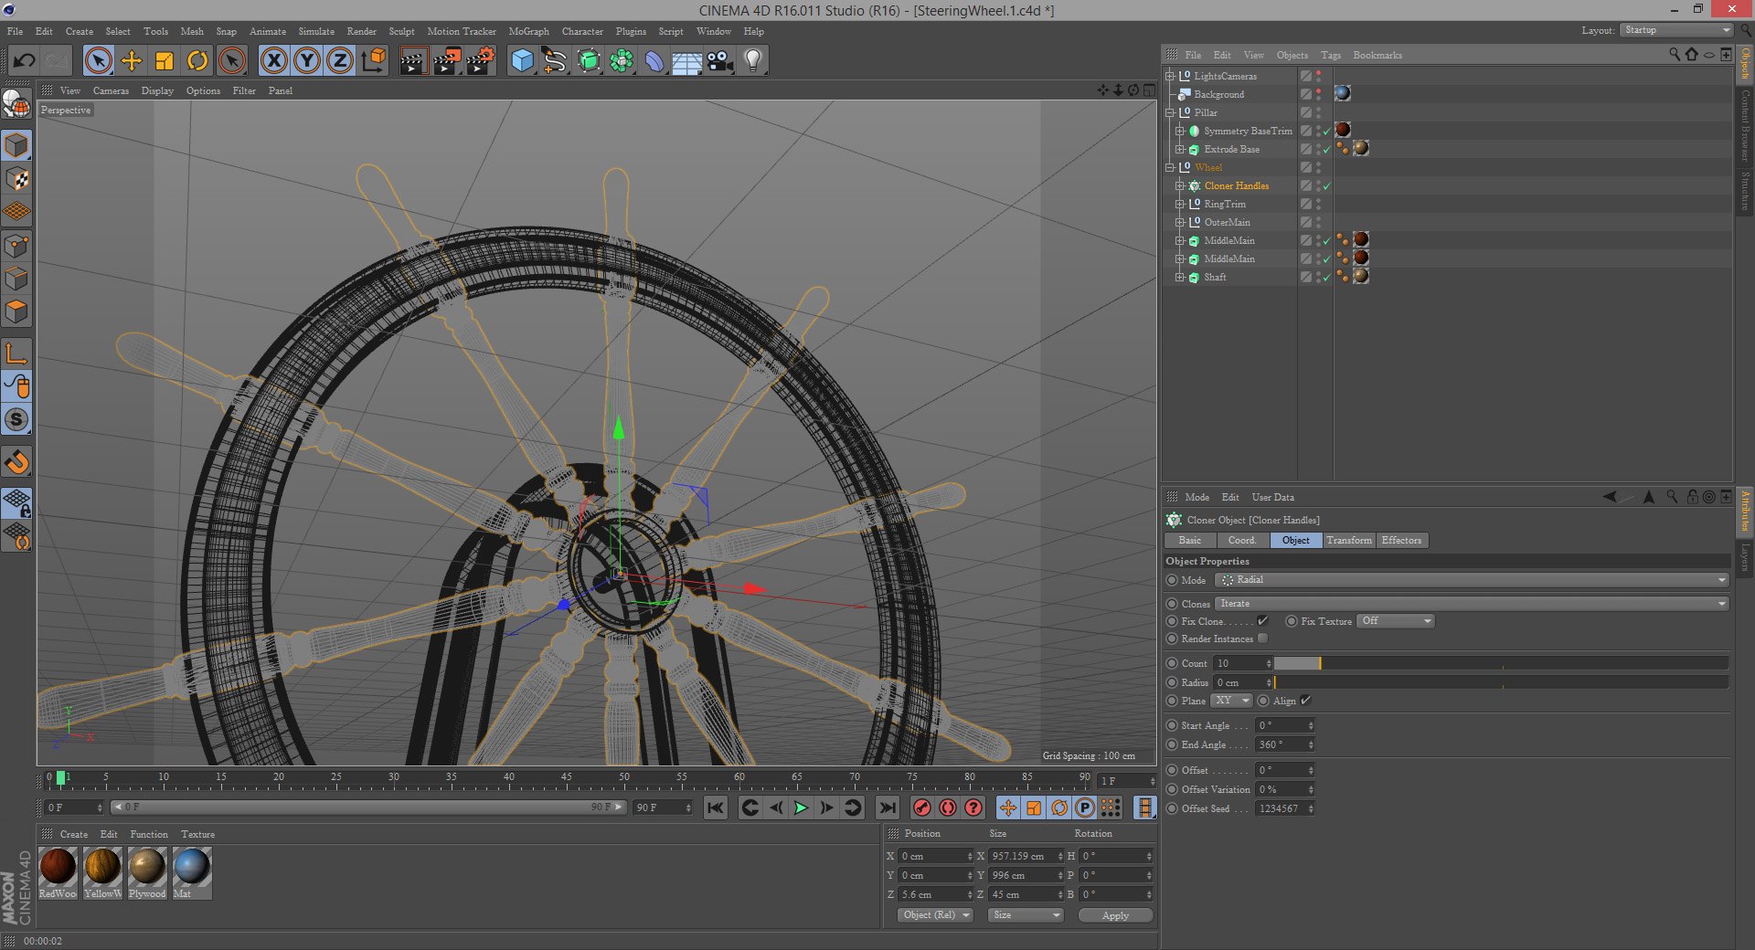Open the spline pen tool icon
The height and width of the screenshot is (950, 1755).
pyautogui.click(x=555, y=61)
